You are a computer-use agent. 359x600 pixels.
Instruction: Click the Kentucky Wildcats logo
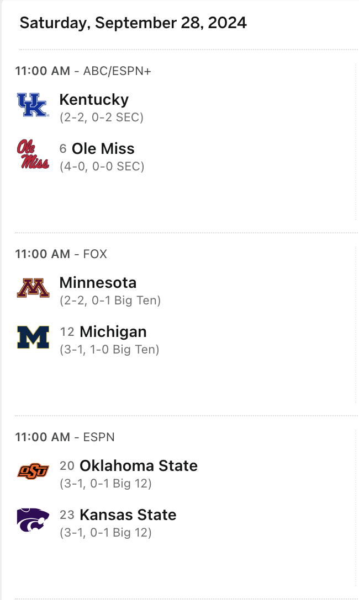(x=33, y=105)
